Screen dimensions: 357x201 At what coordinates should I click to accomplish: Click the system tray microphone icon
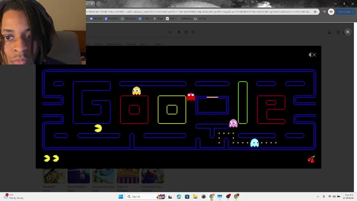click(x=324, y=197)
